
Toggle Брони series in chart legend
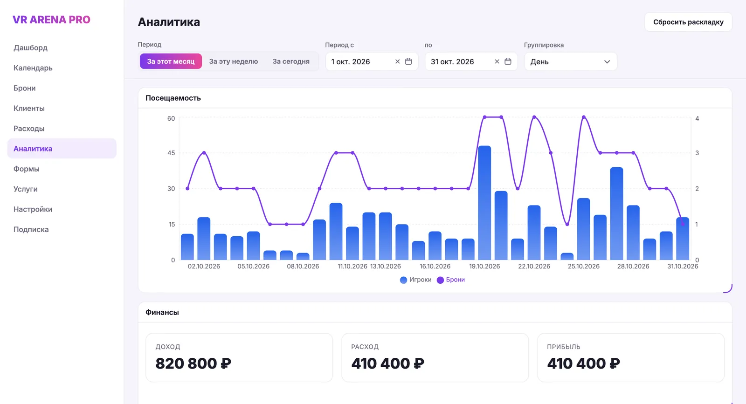click(451, 280)
